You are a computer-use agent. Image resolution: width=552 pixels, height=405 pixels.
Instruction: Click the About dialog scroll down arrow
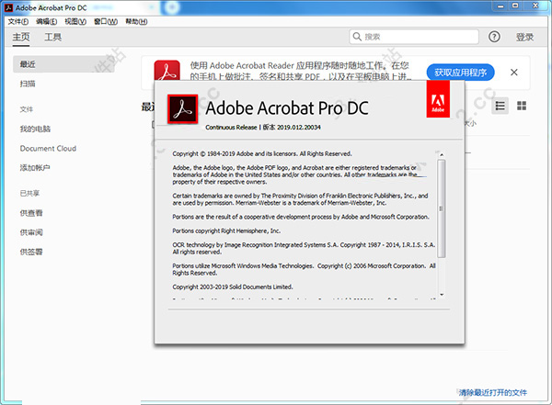pos(442,295)
